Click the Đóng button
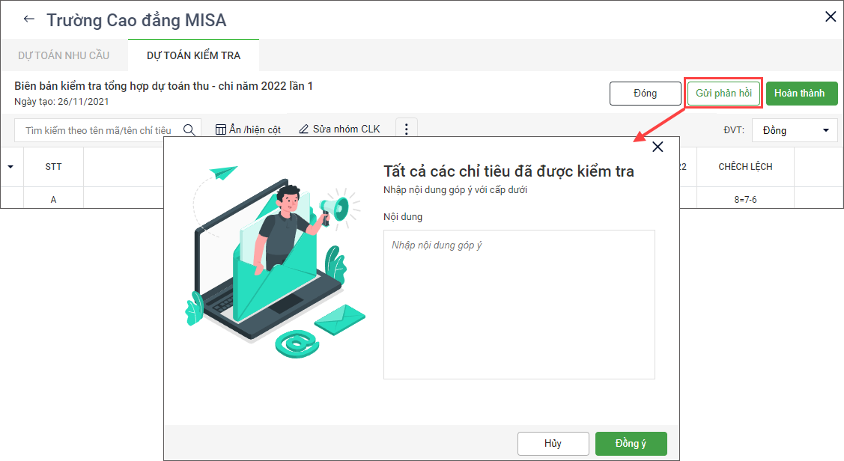844x461 pixels. 646,93
